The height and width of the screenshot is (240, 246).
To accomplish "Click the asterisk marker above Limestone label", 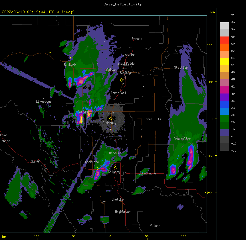I will pyautogui.click(x=44, y=99).
